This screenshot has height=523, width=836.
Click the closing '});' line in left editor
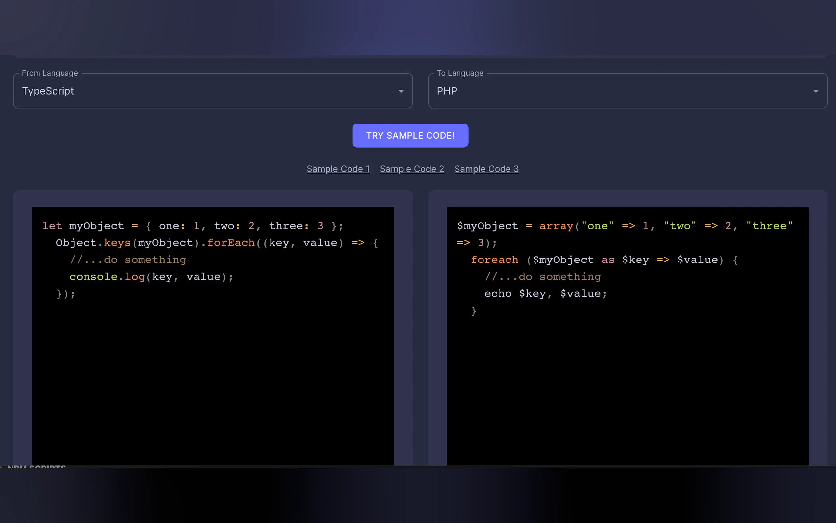click(66, 294)
